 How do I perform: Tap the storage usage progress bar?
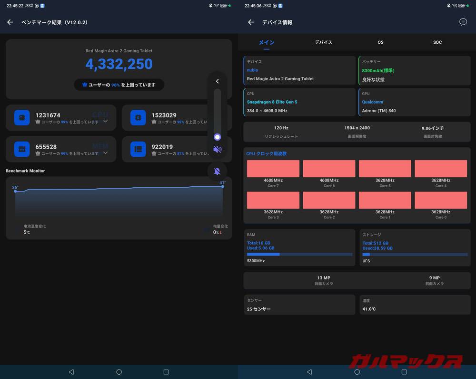415,255
